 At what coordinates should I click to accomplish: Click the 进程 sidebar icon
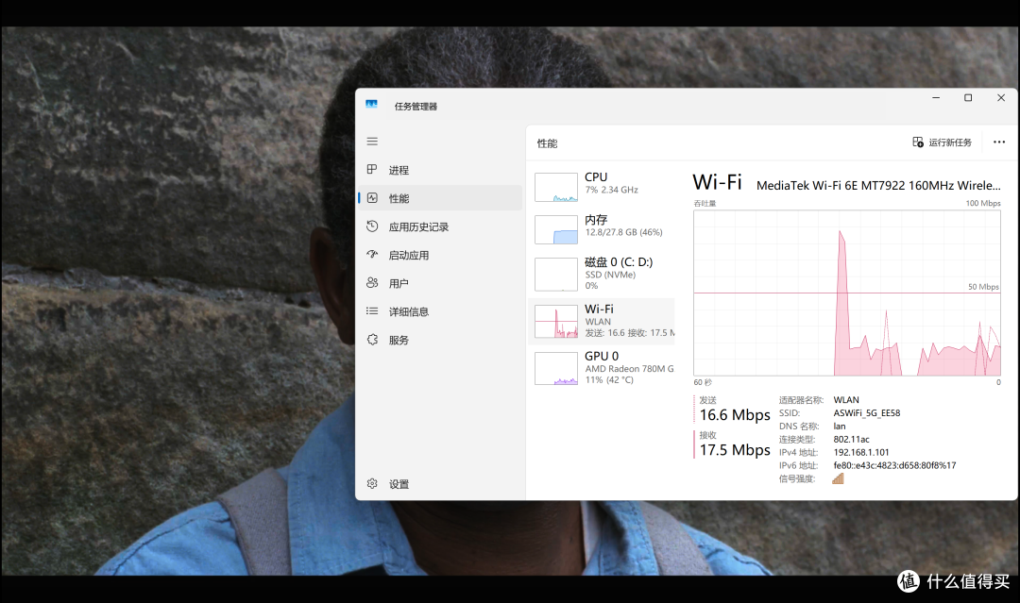pyautogui.click(x=372, y=169)
